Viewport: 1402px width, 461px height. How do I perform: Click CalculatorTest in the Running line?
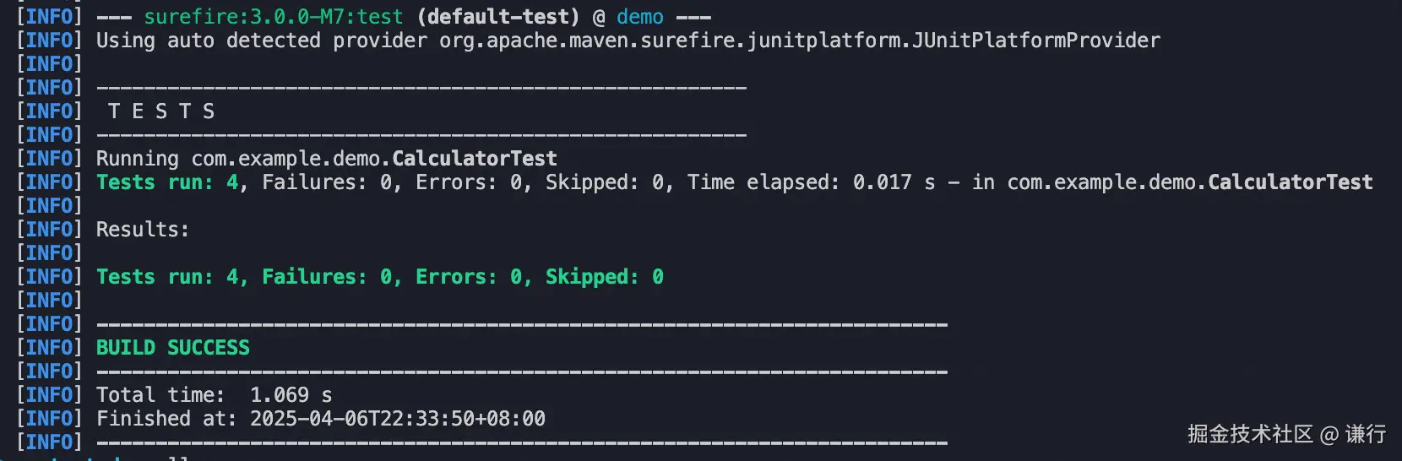[474, 159]
